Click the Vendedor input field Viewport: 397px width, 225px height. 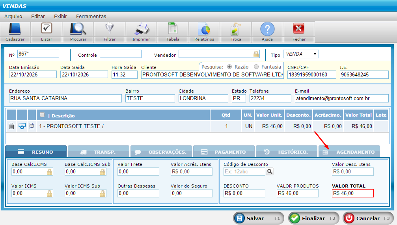(219, 54)
